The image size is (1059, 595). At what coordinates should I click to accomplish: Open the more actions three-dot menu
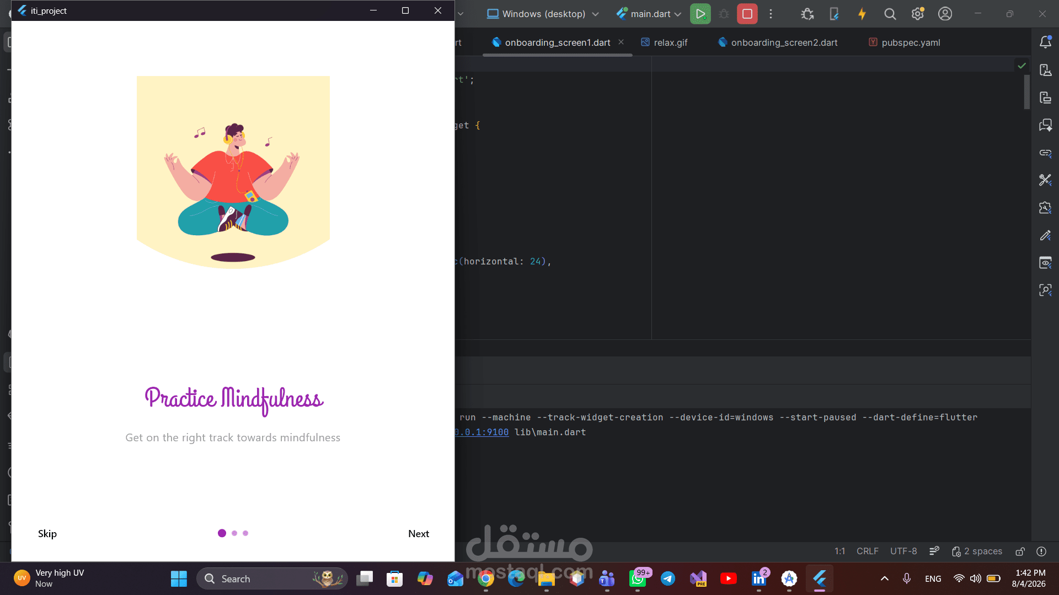[771, 14]
